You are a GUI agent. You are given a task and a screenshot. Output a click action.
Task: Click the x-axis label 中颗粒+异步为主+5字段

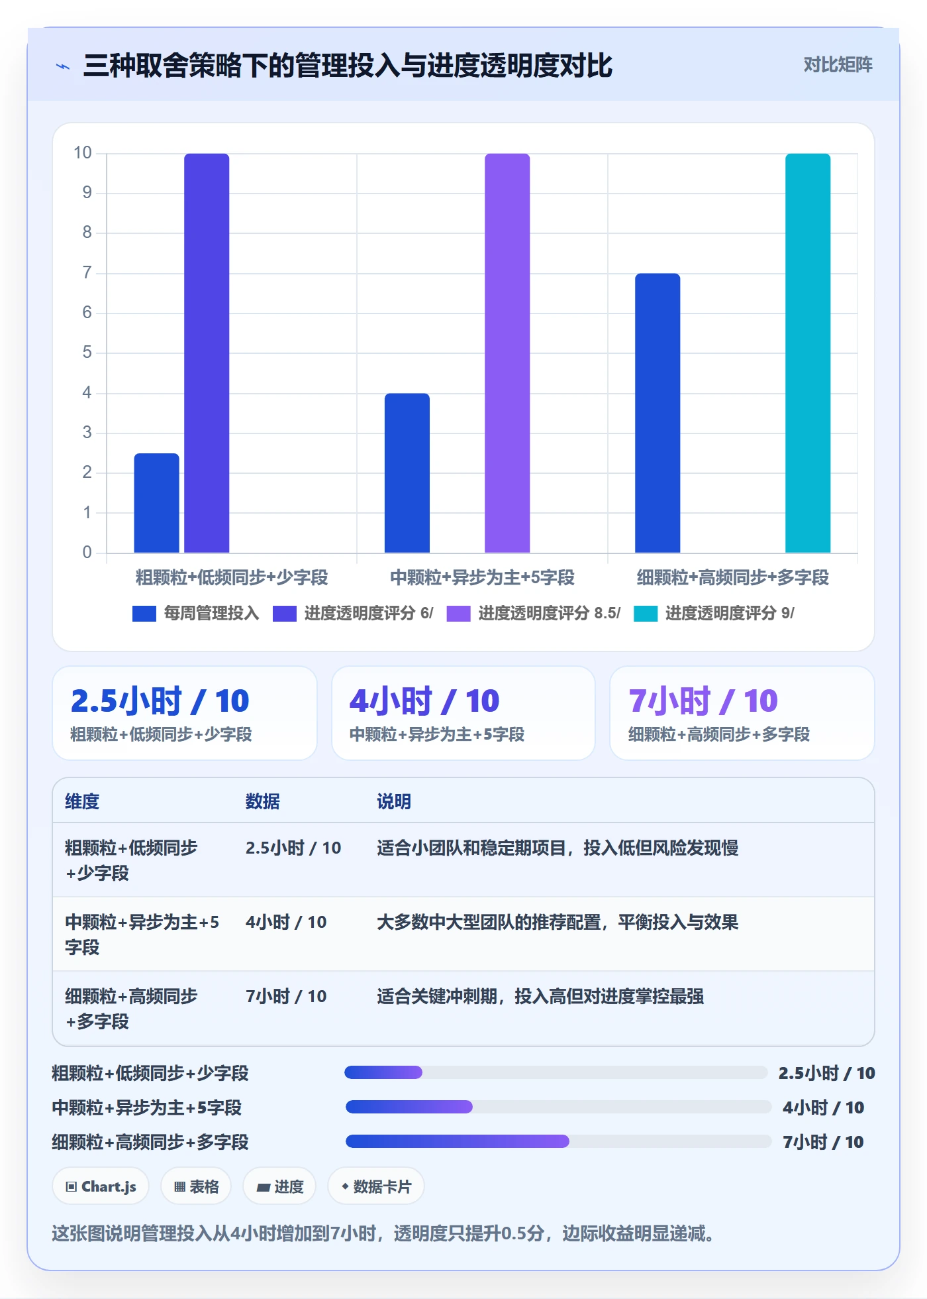tap(482, 577)
